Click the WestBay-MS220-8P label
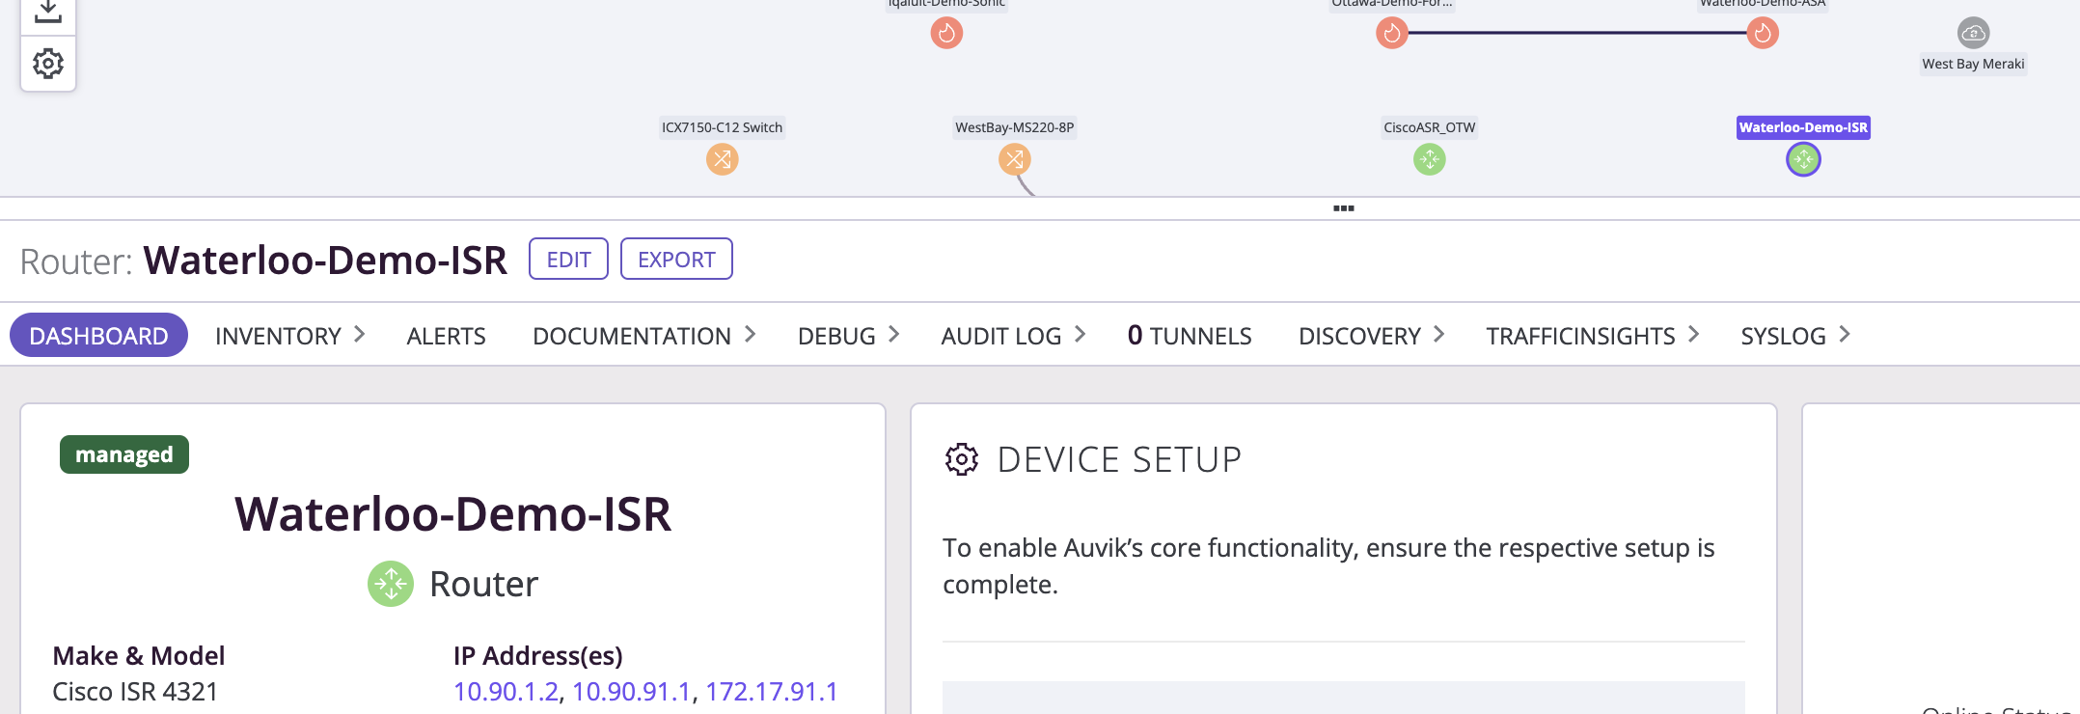Image resolution: width=2080 pixels, height=714 pixels. click(1014, 127)
